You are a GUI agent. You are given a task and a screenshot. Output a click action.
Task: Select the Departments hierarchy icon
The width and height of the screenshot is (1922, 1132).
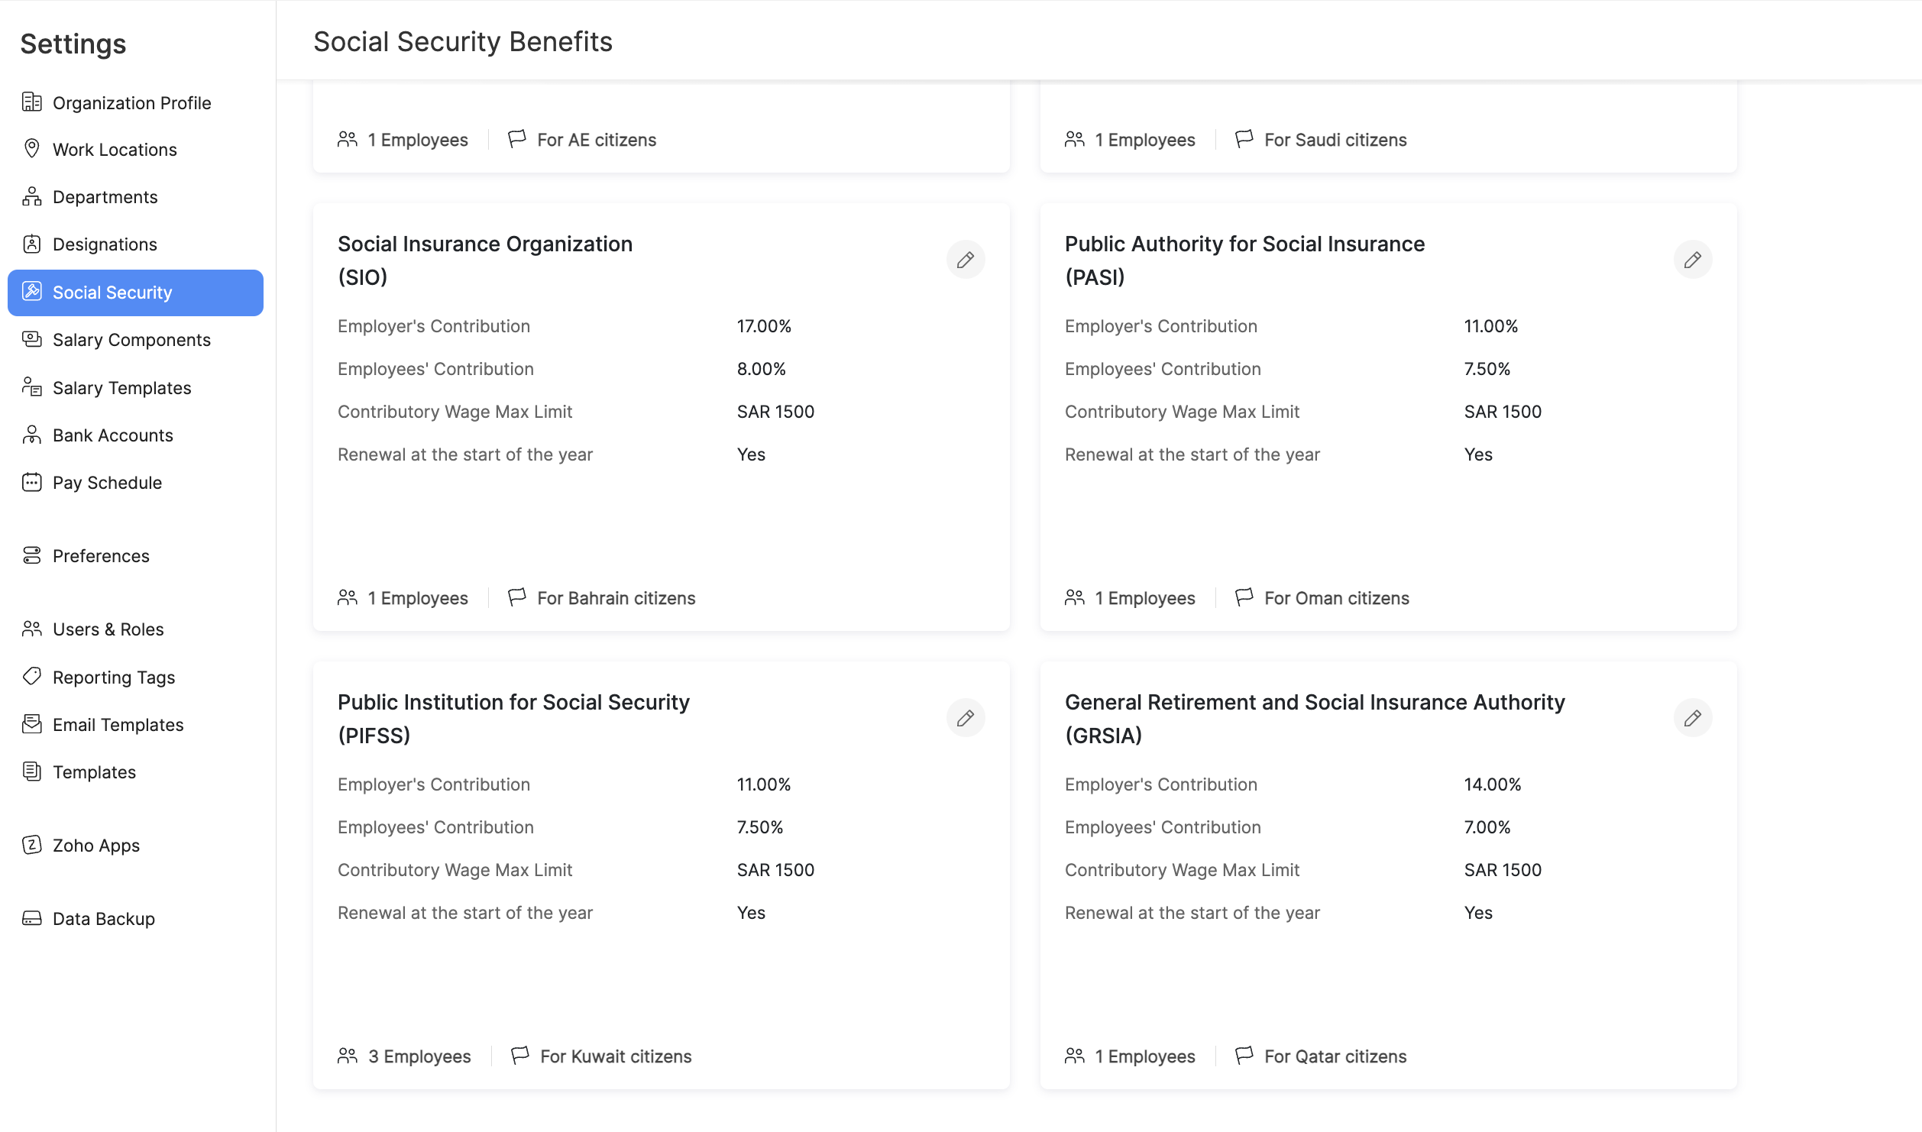click(x=31, y=196)
